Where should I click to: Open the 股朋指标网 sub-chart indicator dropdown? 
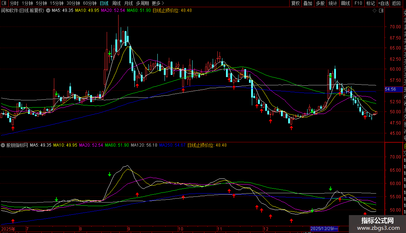[3, 146]
